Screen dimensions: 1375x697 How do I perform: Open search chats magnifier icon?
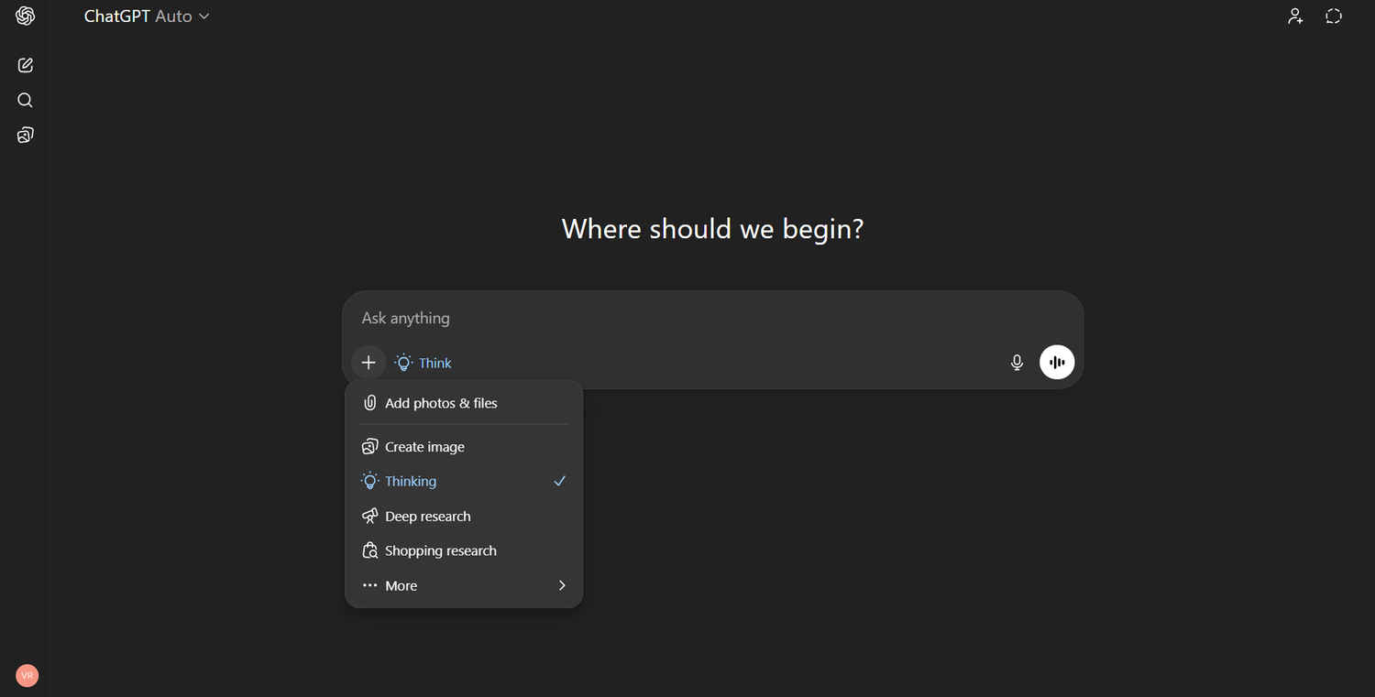26,100
